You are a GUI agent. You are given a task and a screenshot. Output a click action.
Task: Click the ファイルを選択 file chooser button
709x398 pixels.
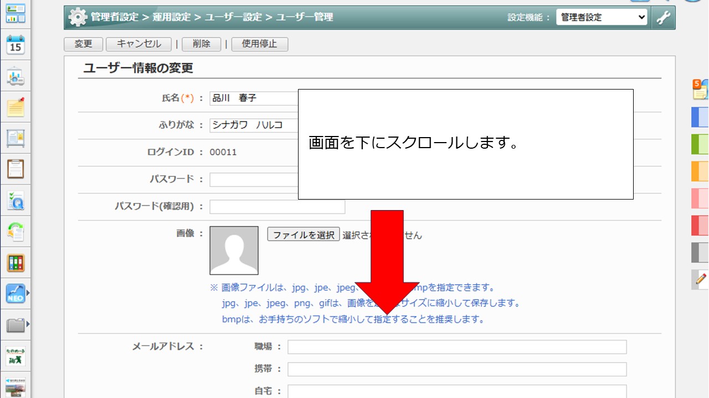coord(303,235)
